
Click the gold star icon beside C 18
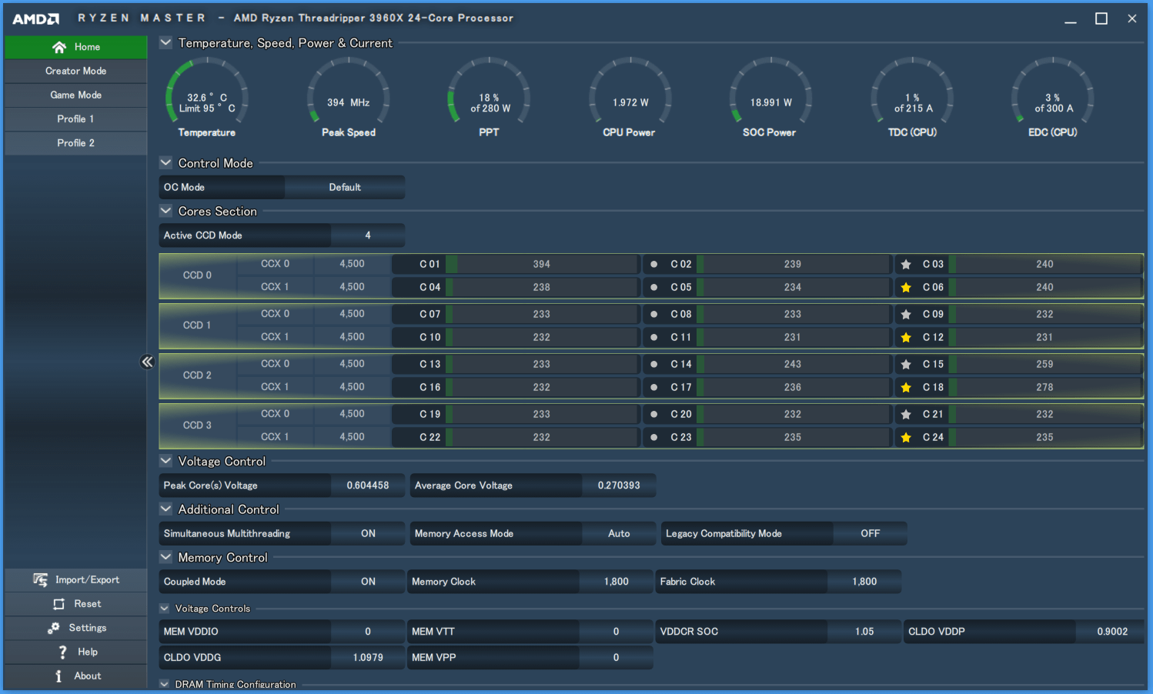click(906, 387)
